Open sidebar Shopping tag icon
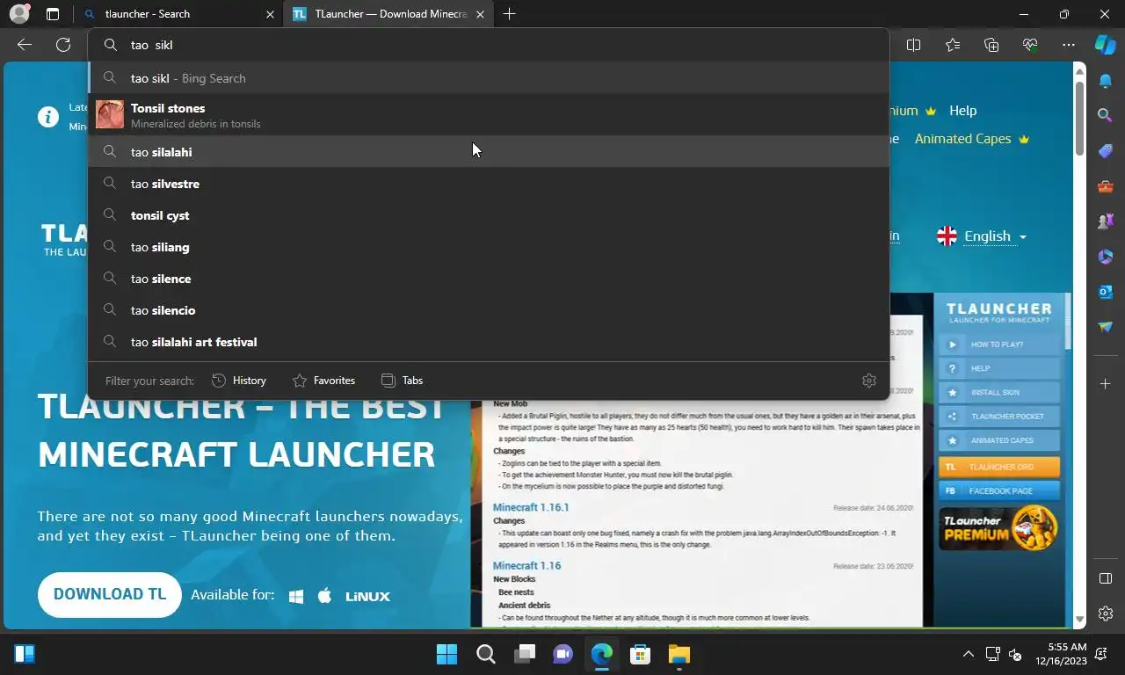 [1106, 151]
